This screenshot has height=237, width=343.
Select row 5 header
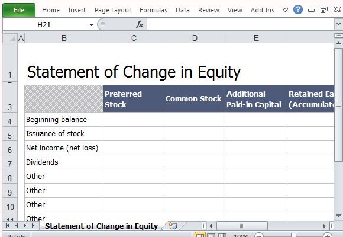point(10,134)
